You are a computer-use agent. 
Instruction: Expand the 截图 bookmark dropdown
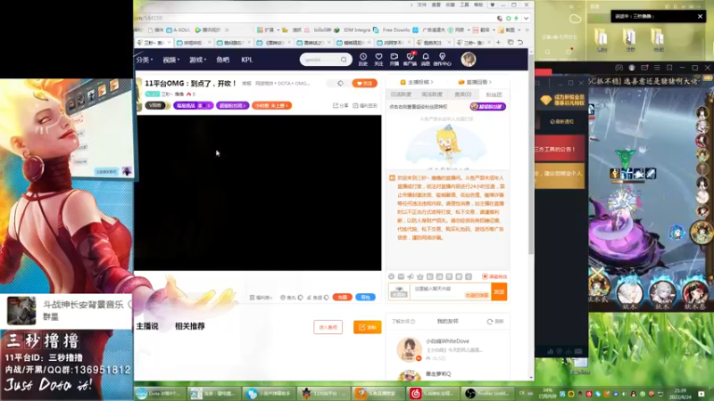tap(519, 30)
